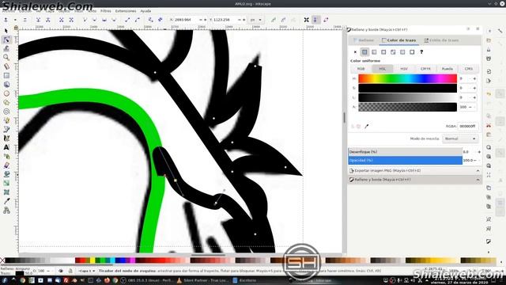Pick color with panel eyedropper icon
The image size is (506, 285).
[x=367, y=127]
